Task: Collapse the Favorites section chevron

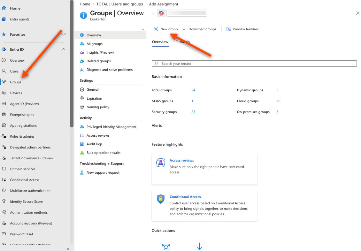Action: click(64, 34)
